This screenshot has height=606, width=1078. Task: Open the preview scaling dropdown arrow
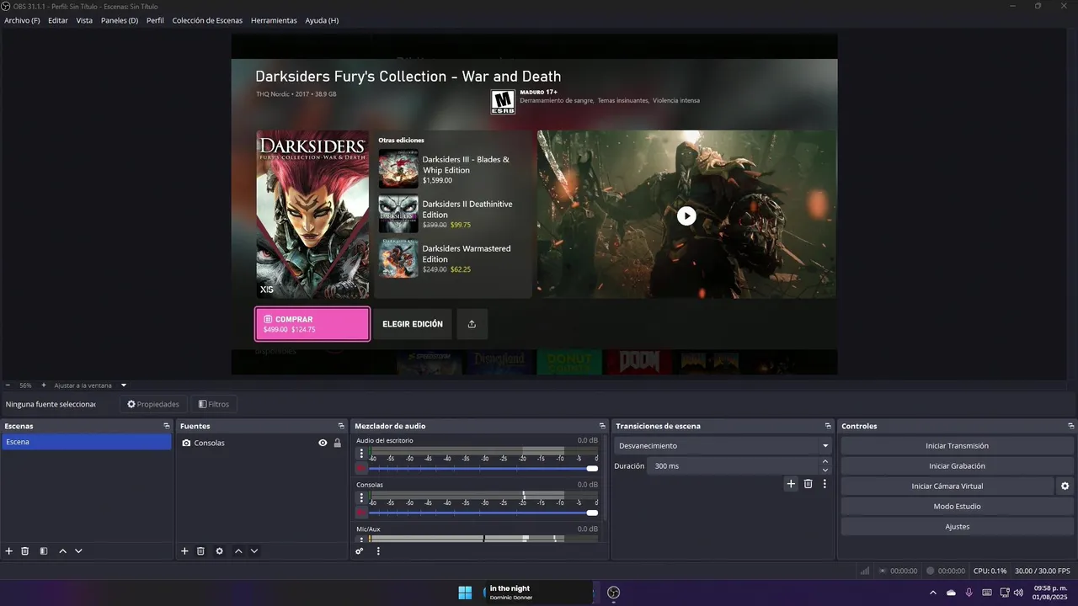click(124, 385)
